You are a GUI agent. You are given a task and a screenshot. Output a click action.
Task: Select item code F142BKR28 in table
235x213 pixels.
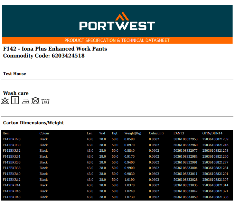click(x=11, y=139)
